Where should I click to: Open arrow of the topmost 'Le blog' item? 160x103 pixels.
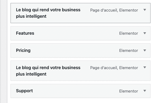145,10
